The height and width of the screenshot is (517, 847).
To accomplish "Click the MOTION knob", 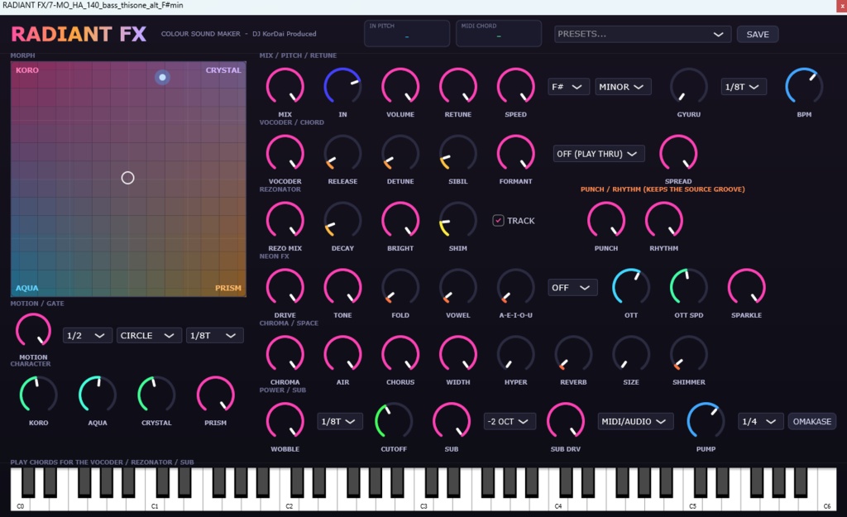I will click(x=33, y=331).
